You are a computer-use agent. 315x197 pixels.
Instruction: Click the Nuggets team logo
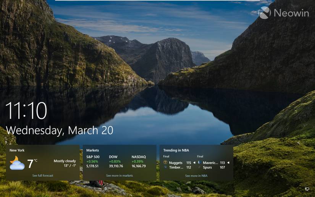pyautogui.click(x=165, y=162)
